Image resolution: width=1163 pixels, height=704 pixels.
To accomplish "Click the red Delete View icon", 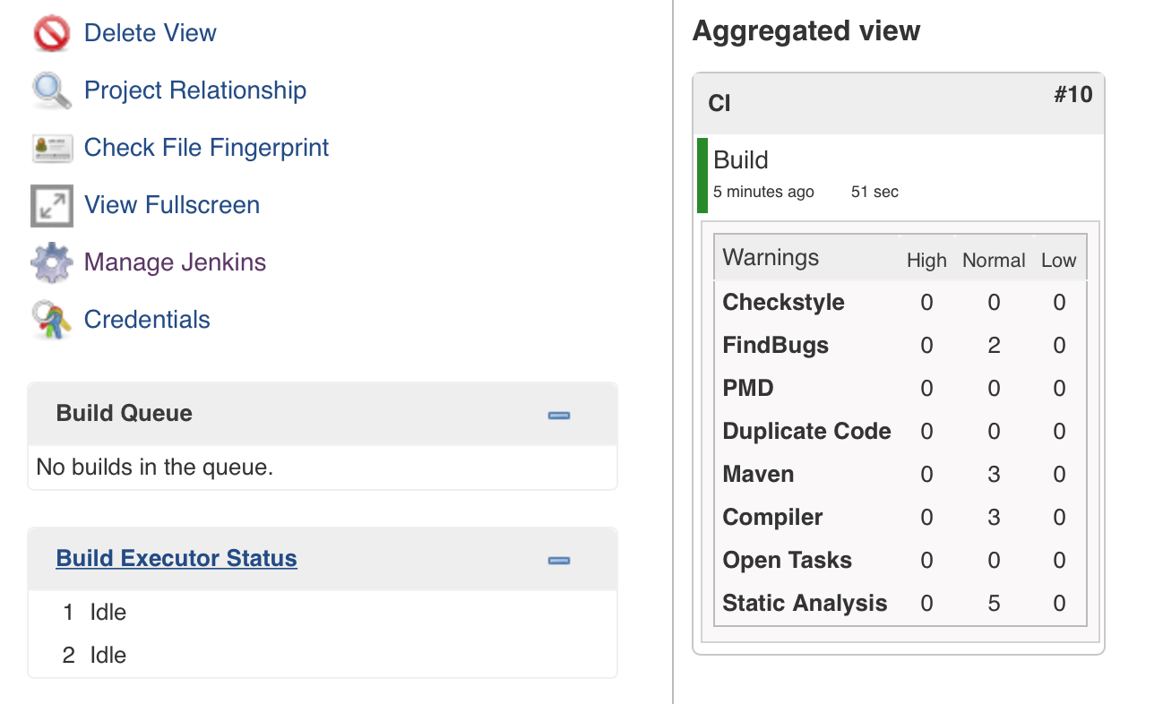I will (51, 34).
